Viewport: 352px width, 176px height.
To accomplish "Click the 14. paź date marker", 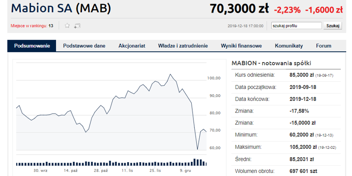I will click(70, 170).
